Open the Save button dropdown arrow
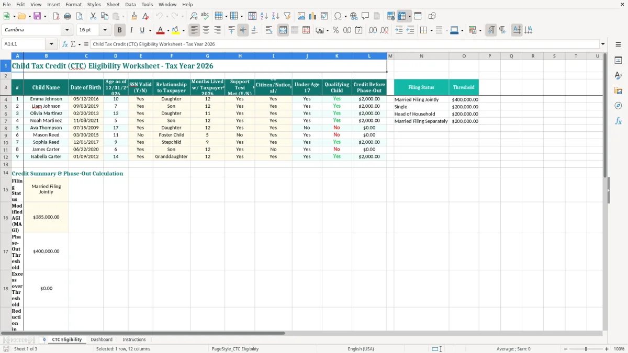The width and height of the screenshot is (628, 353). point(45,16)
